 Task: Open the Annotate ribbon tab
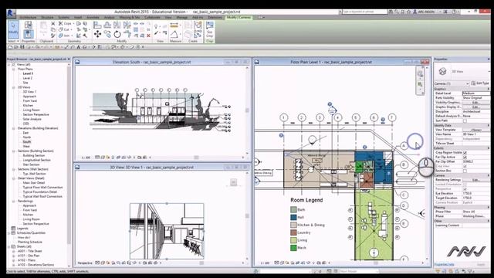[x=93, y=17]
